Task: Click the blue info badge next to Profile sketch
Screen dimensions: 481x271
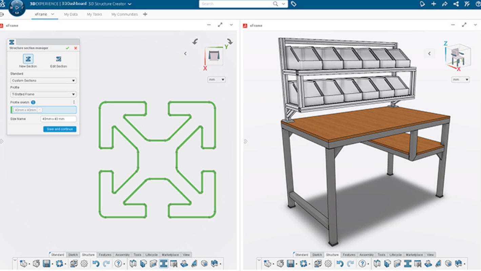Action: pyautogui.click(x=33, y=102)
